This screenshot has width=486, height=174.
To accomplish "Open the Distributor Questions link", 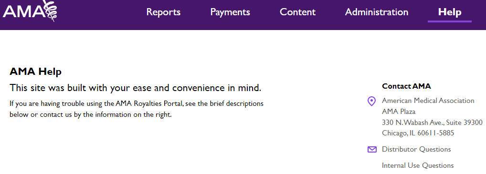I will 416,149.
